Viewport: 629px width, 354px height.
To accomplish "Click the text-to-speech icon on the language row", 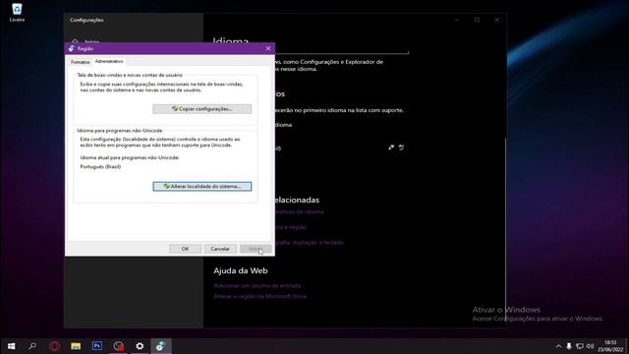I will [391, 147].
